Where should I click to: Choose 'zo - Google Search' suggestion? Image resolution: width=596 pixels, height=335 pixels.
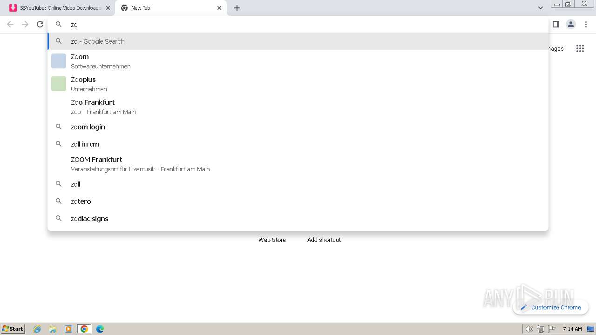point(298,41)
